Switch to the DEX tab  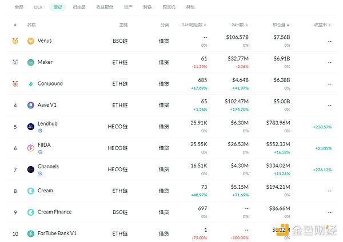coord(38,7)
